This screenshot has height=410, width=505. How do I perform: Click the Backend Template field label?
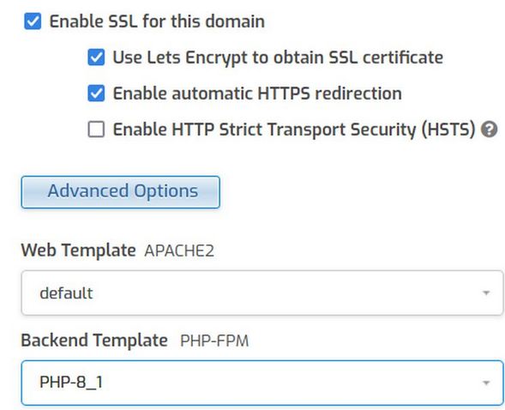(94, 341)
